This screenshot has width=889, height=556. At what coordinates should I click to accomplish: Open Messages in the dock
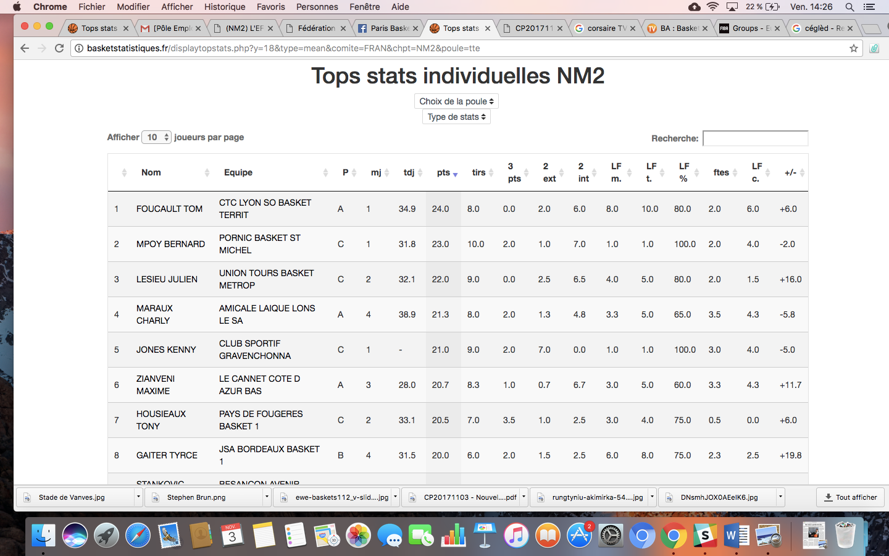click(x=390, y=535)
